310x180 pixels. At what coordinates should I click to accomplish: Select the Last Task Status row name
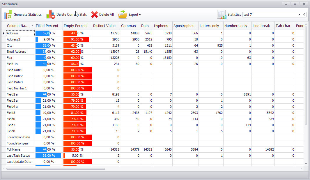click(x=18, y=156)
